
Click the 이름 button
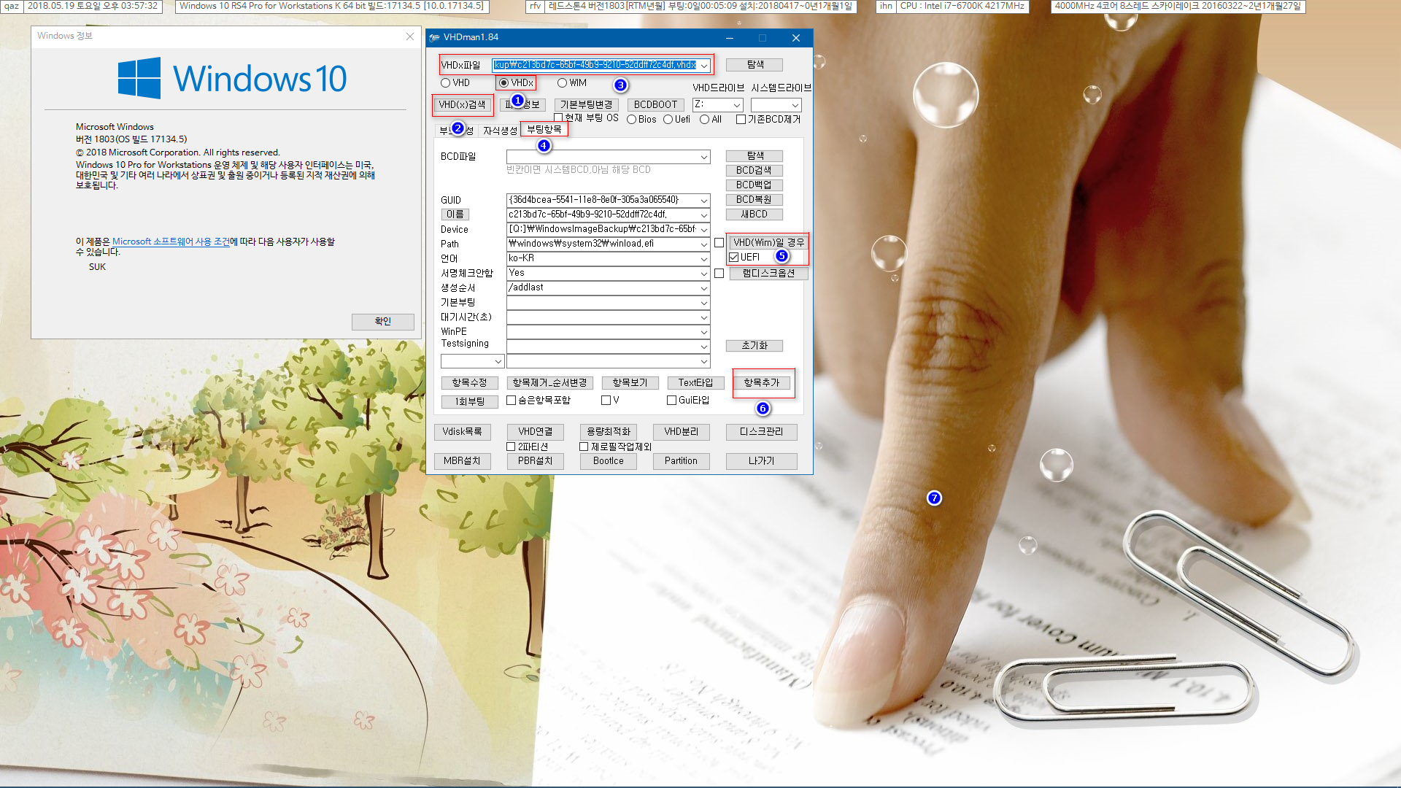pyautogui.click(x=455, y=215)
